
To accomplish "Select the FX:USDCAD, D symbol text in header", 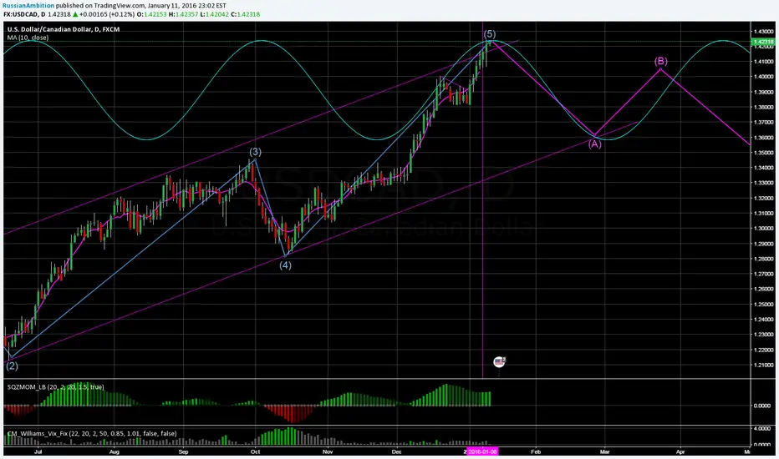I will click(24, 14).
